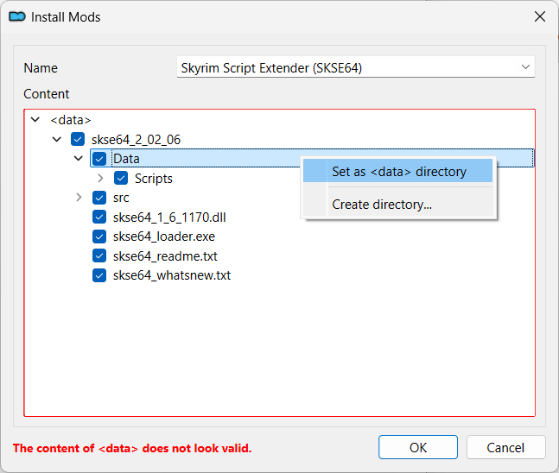The height and width of the screenshot is (473, 559).
Task: Choose Set as <data> directory
Action: pos(397,171)
